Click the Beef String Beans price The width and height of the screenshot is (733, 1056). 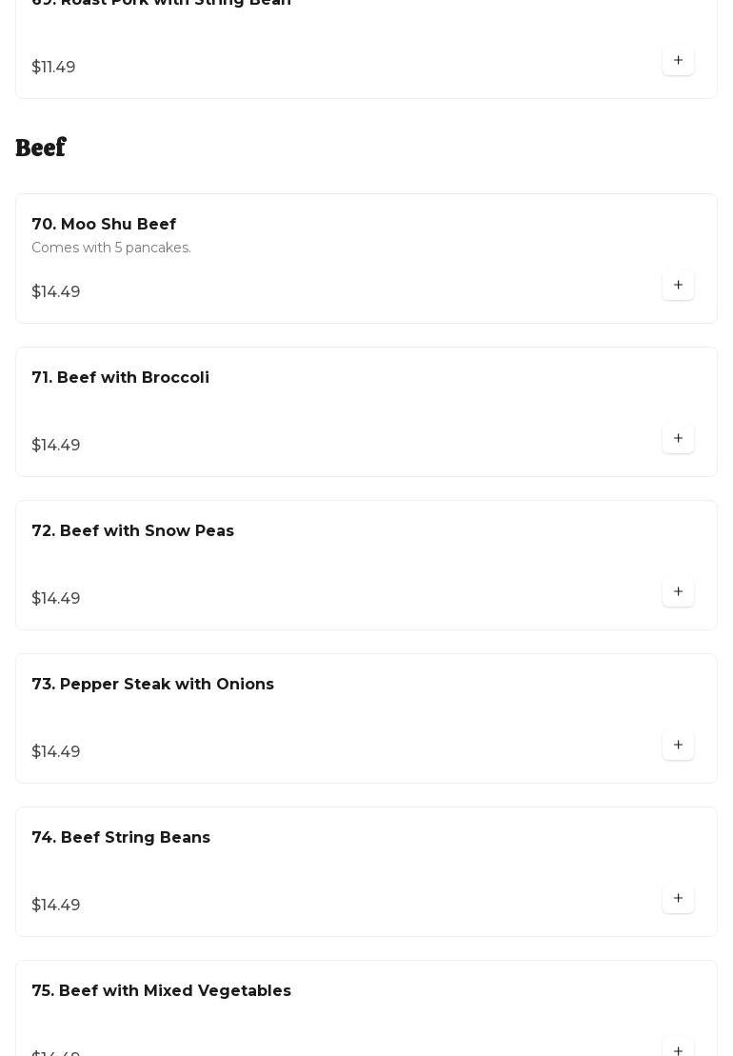(x=56, y=906)
